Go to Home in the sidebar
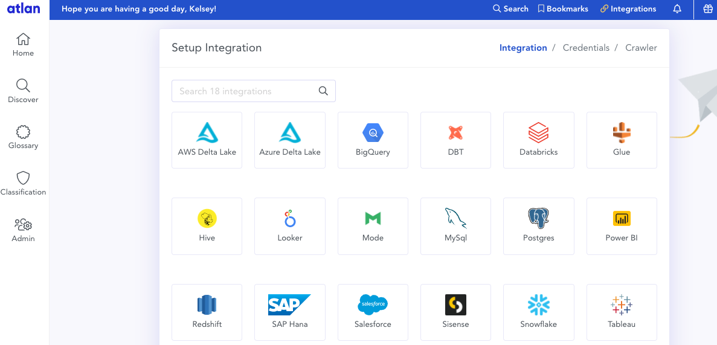717x345 pixels. [x=23, y=45]
